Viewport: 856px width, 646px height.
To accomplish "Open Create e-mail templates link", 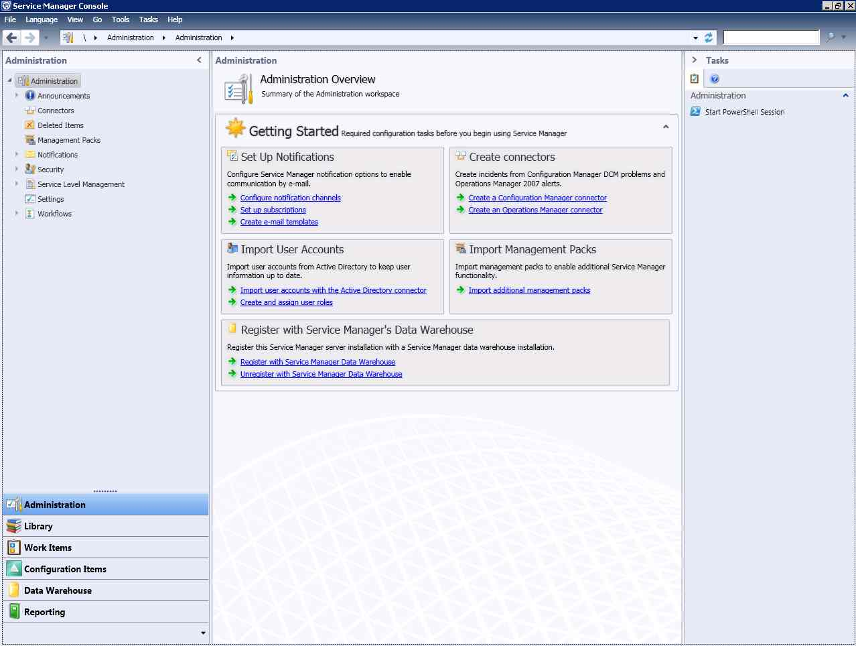I will 279,222.
